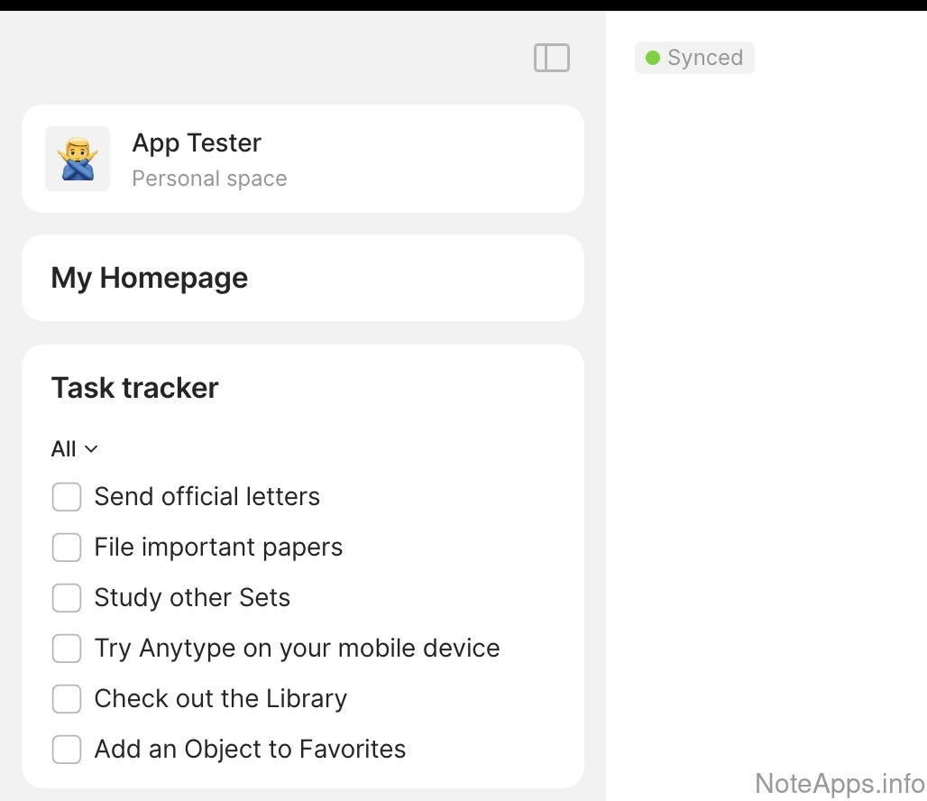Open the 'Study other Sets' task
This screenshot has height=801, width=927.
tap(192, 597)
